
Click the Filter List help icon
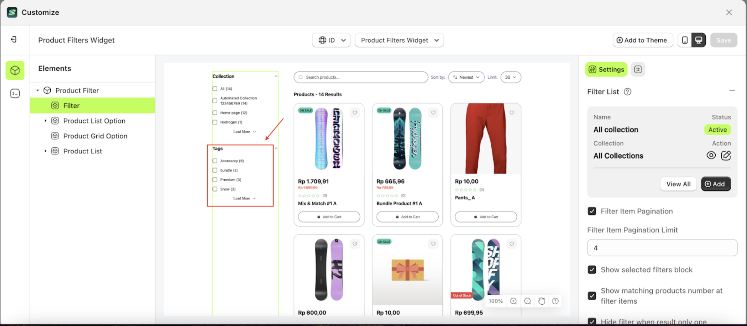coord(627,92)
